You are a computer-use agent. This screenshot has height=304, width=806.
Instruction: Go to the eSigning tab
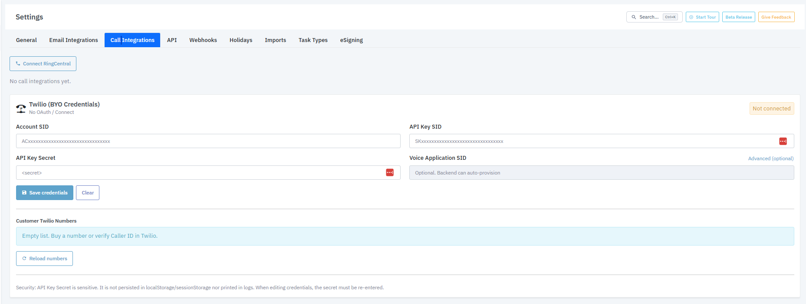tap(352, 40)
